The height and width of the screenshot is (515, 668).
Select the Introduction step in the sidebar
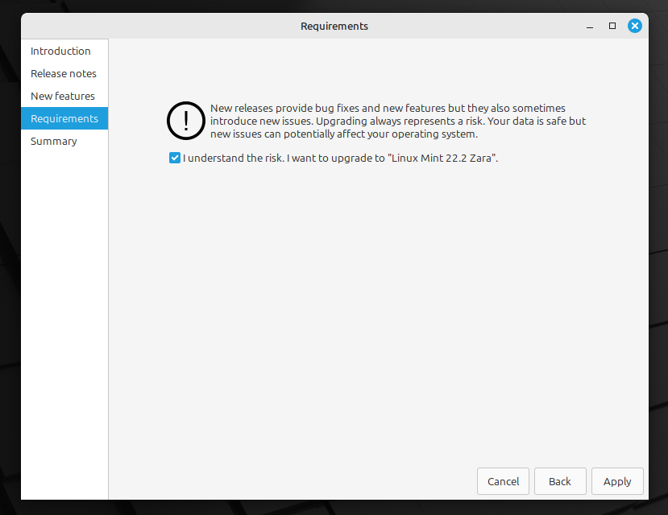click(60, 51)
